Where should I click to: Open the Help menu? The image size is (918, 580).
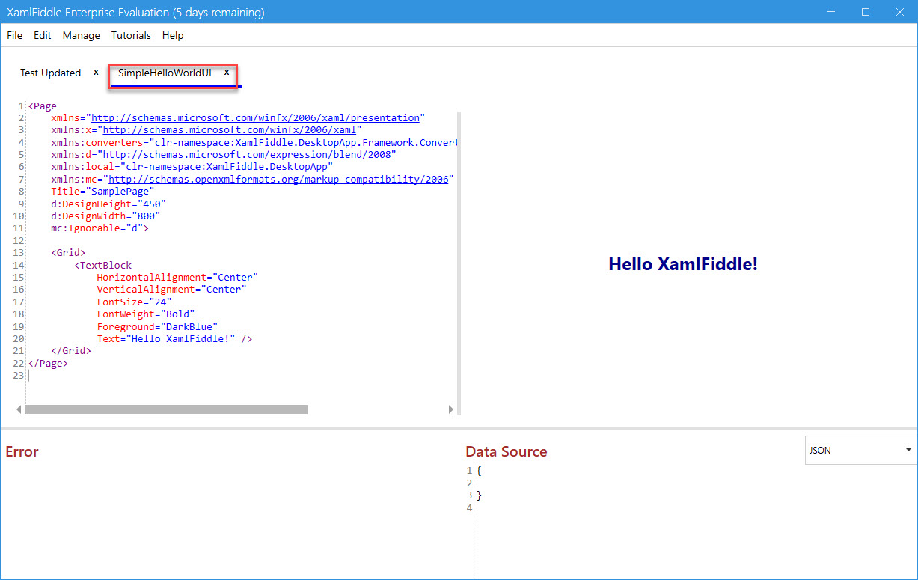pos(173,35)
